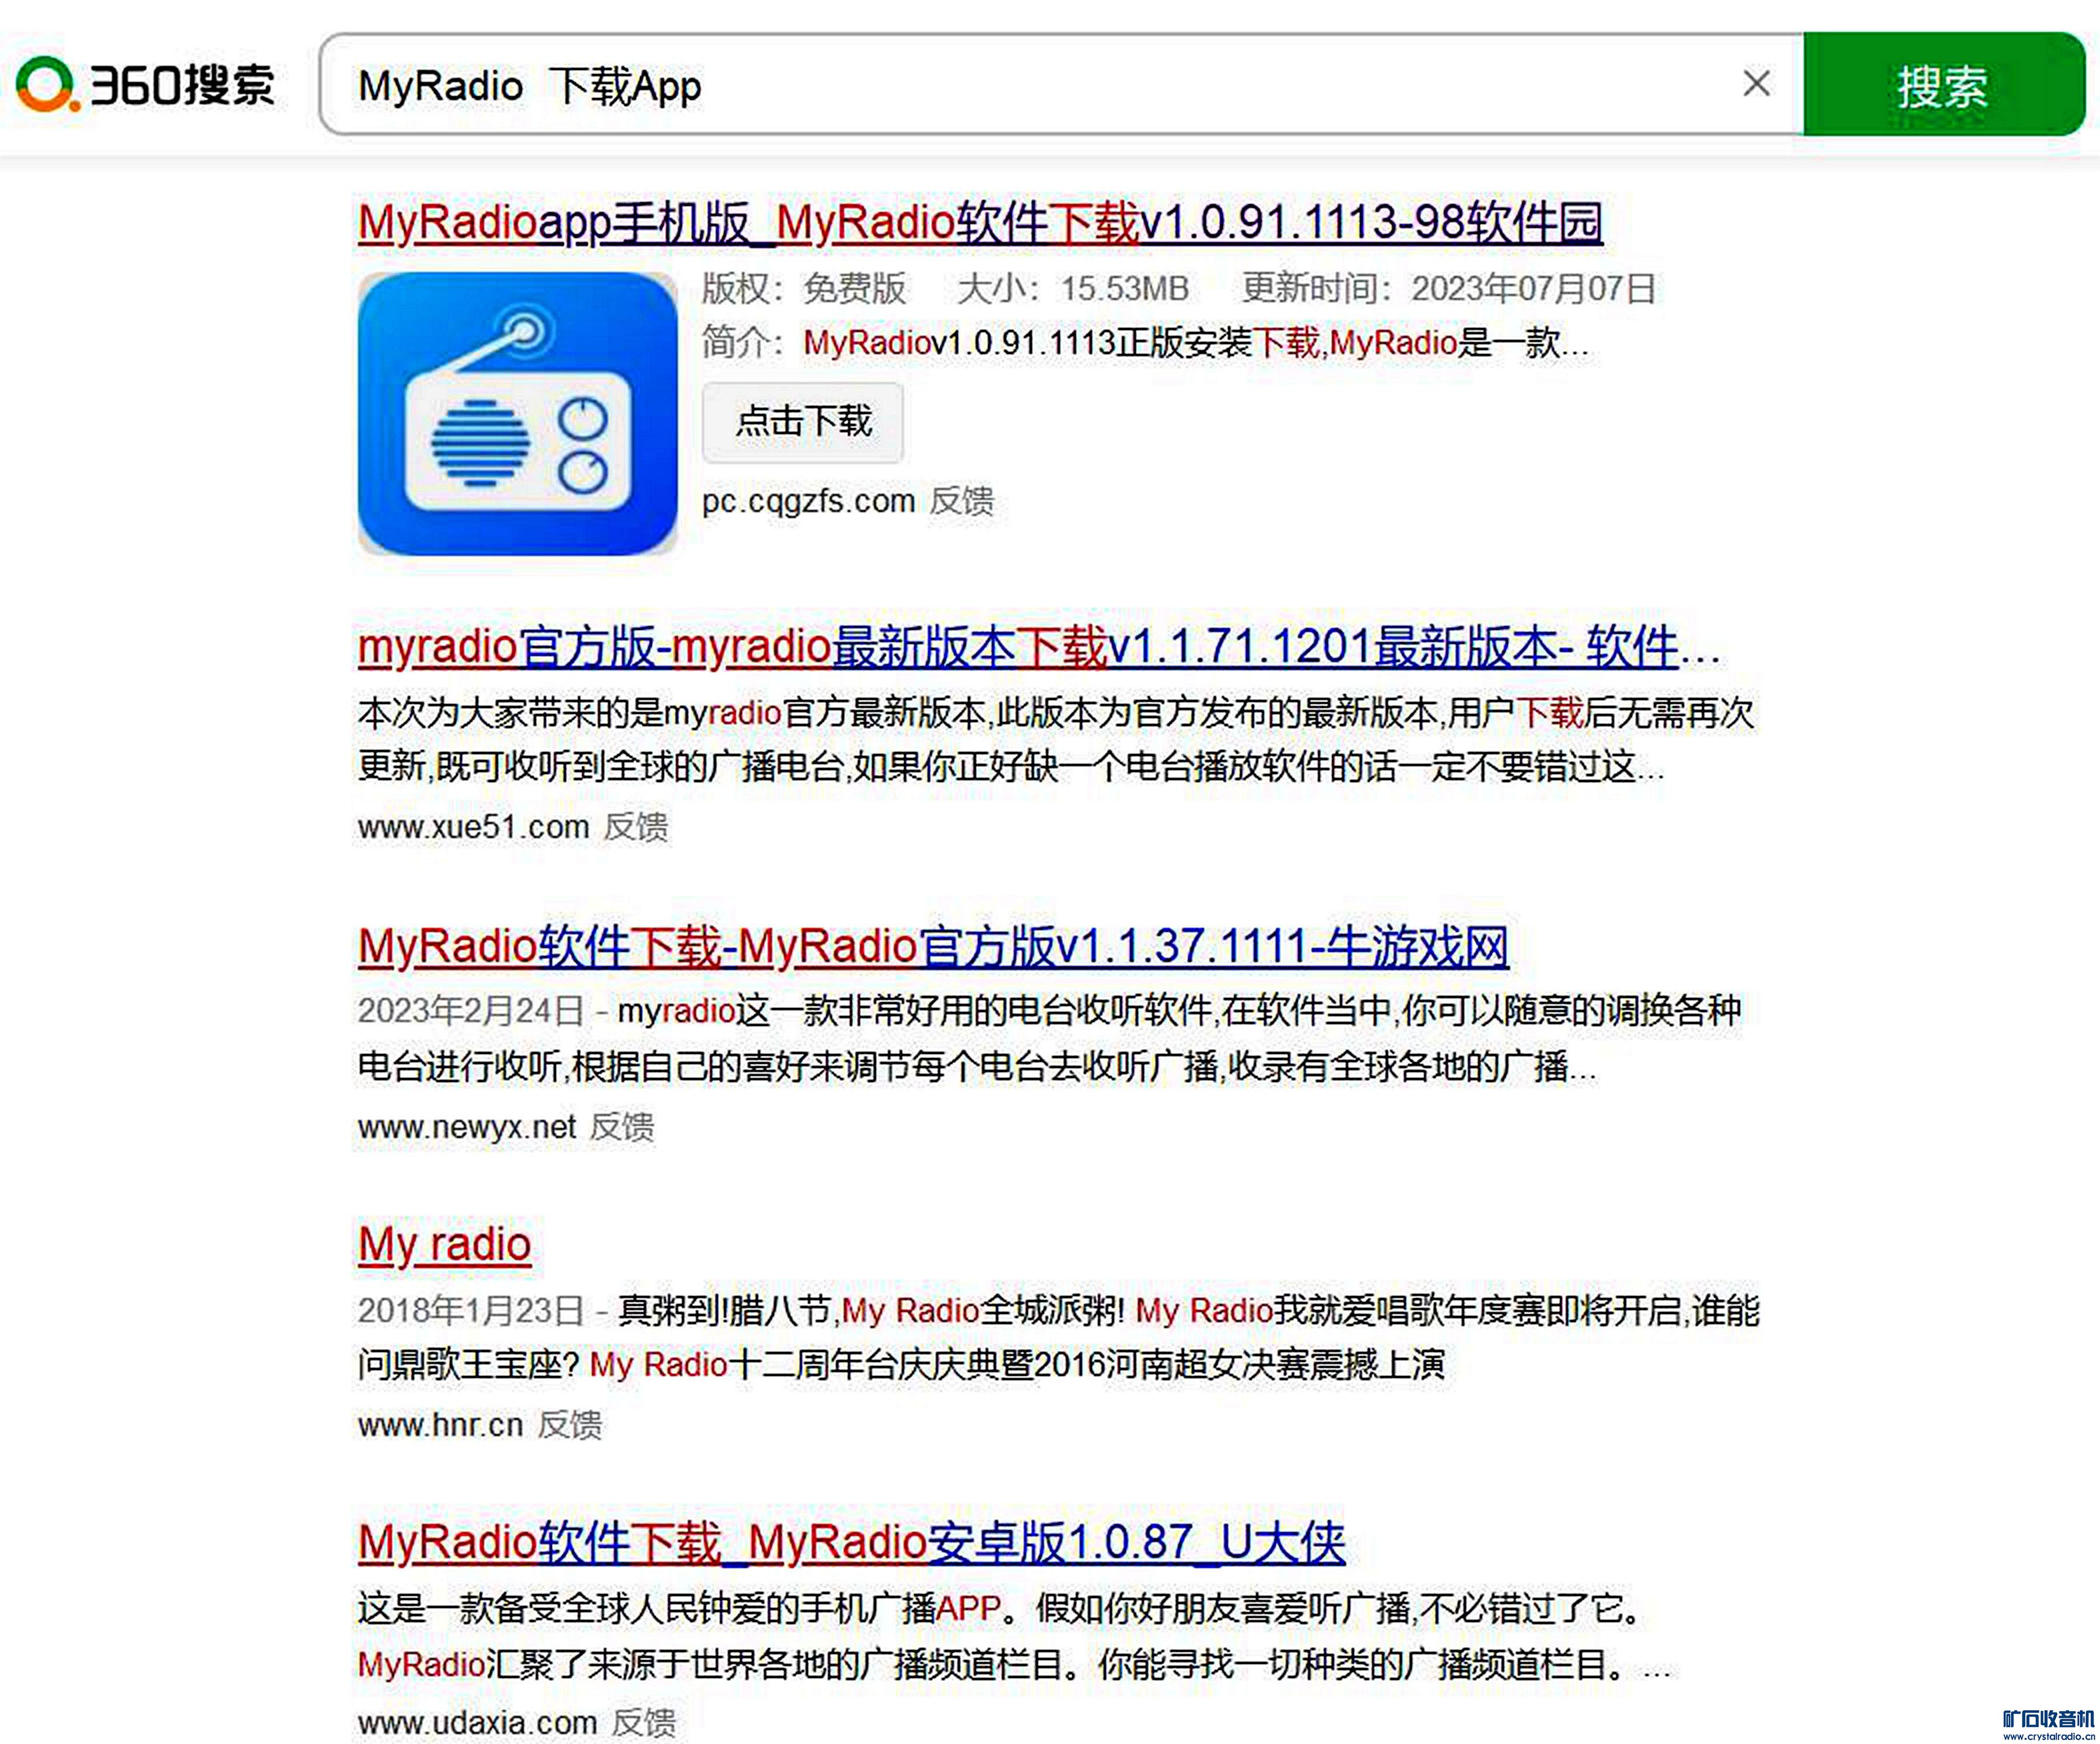Open the My radio result title
The height and width of the screenshot is (1744, 2100).
[x=444, y=1245]
